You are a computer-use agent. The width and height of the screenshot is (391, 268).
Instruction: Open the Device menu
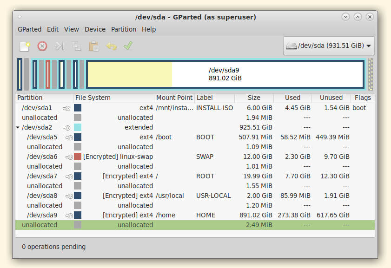[95, 29]
